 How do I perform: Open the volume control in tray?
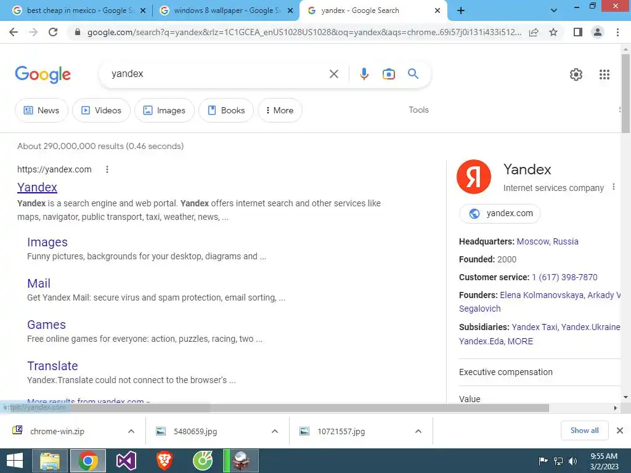tap(572, 461)
